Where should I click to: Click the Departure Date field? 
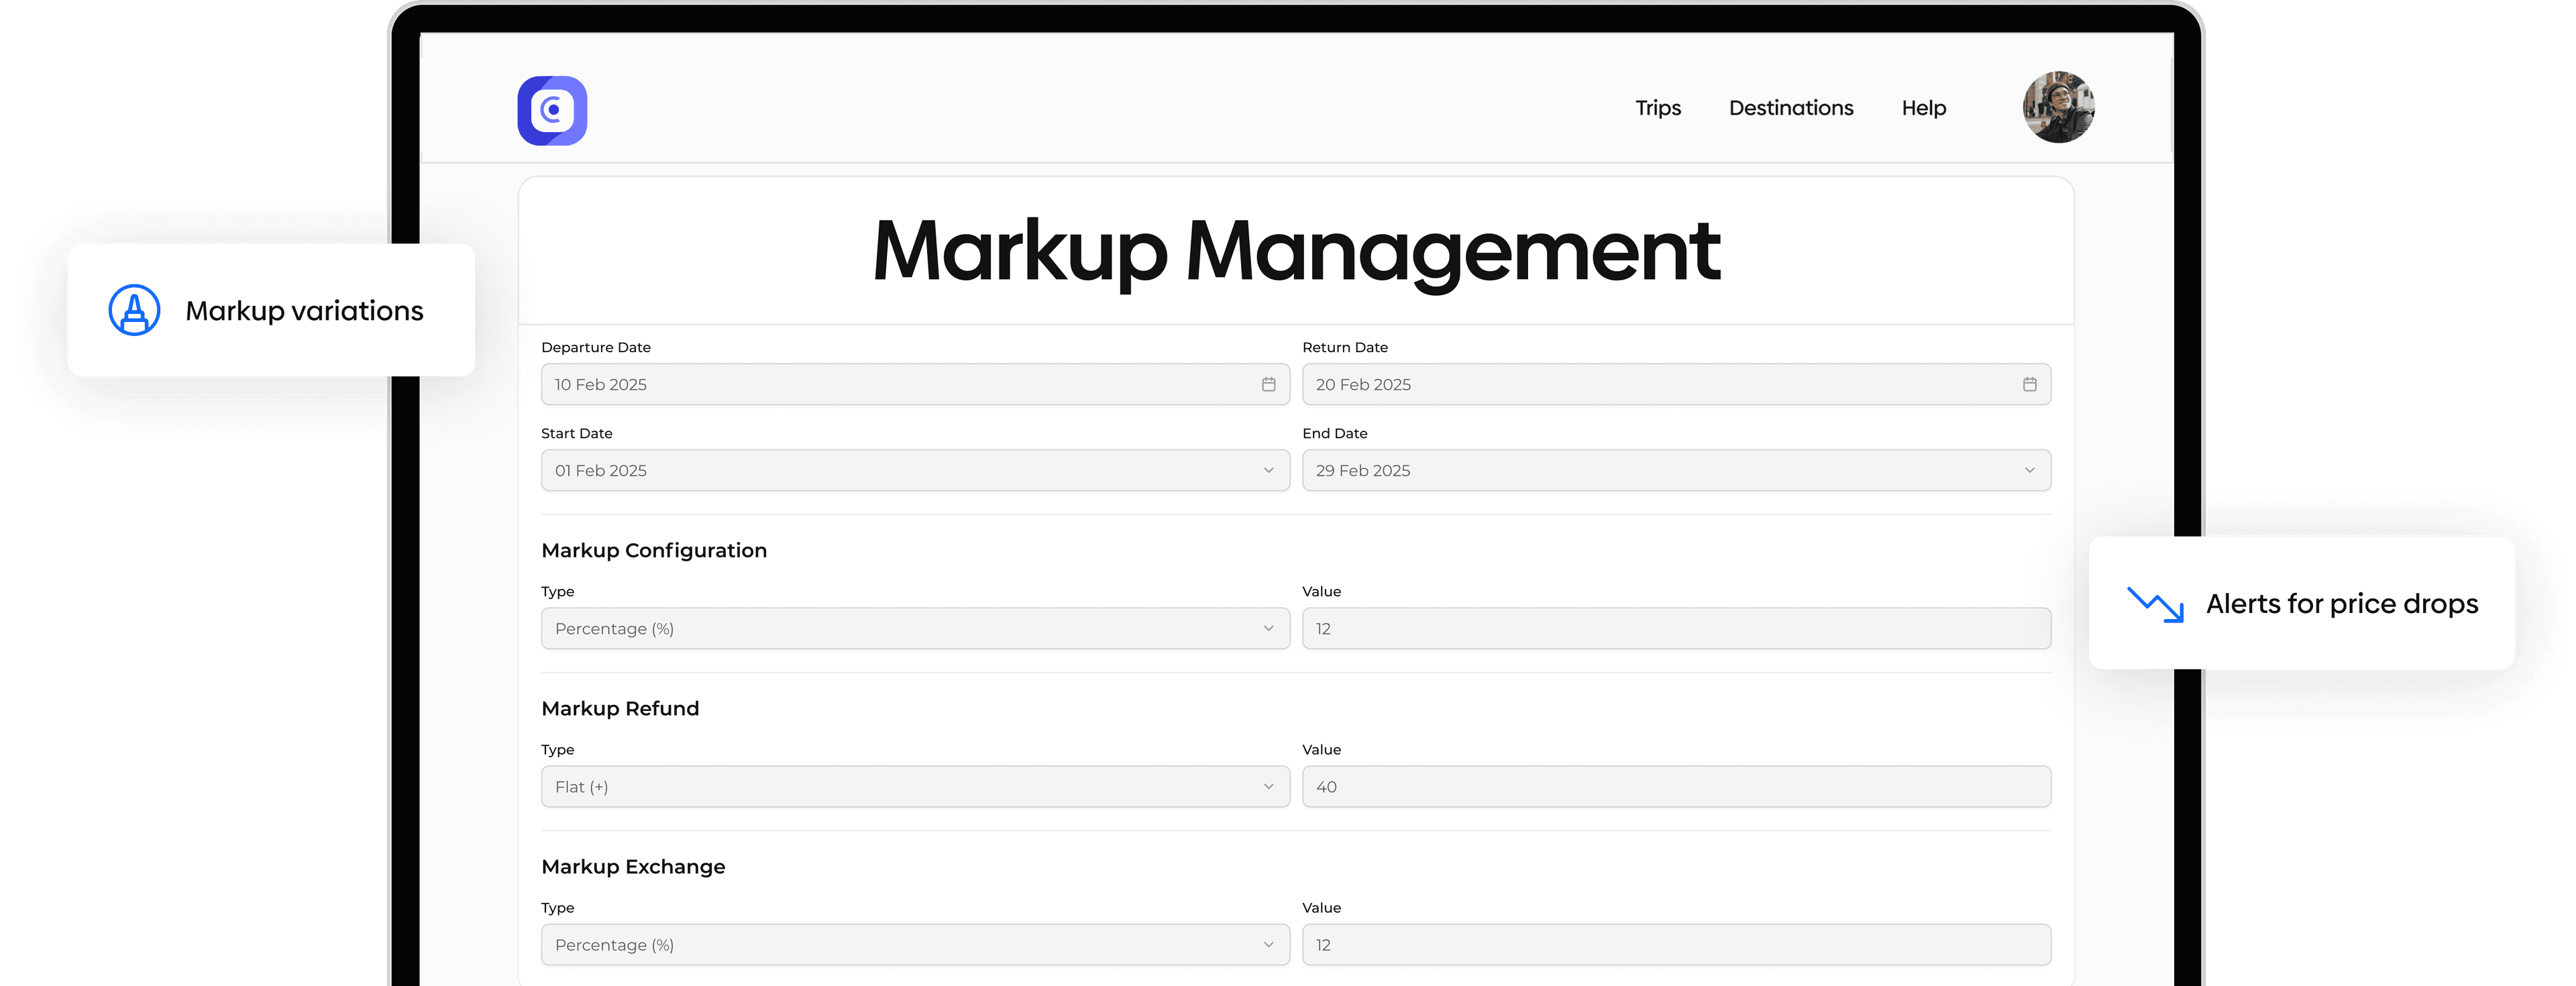click(915, 384)
